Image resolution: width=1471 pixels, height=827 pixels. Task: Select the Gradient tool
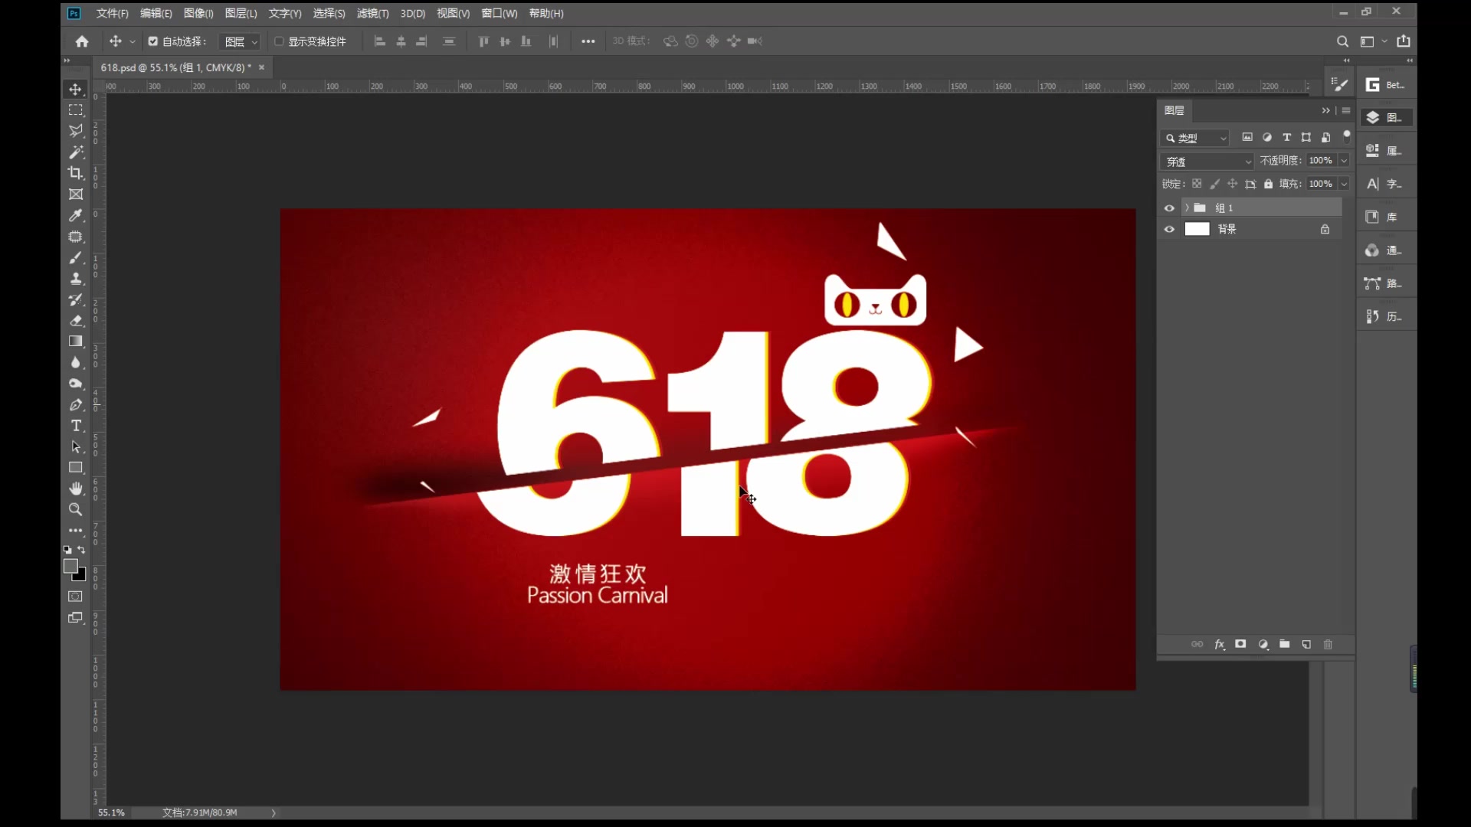tap(75, 342)
